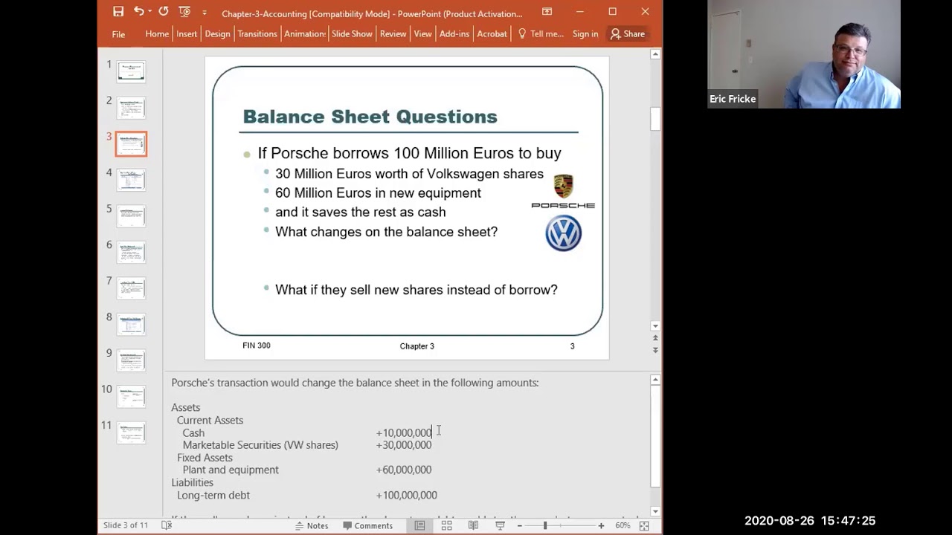
Task: Select slide 1 thumbnail
Action: point(131,72)
